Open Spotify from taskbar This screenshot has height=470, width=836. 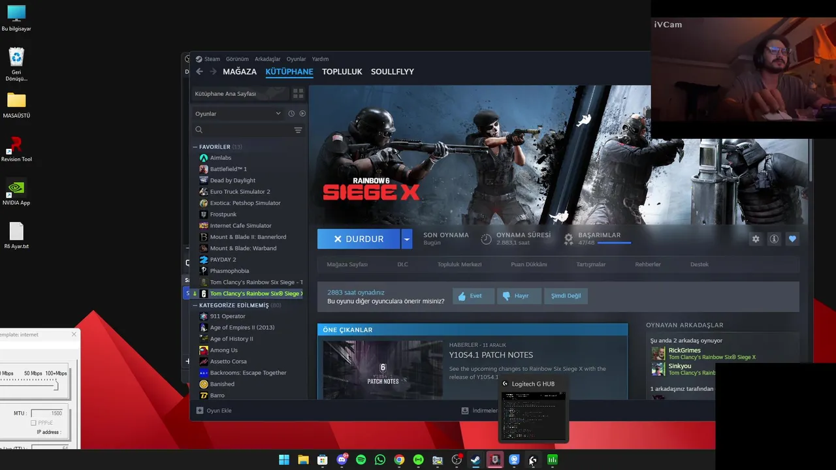(x=361, y=460)
